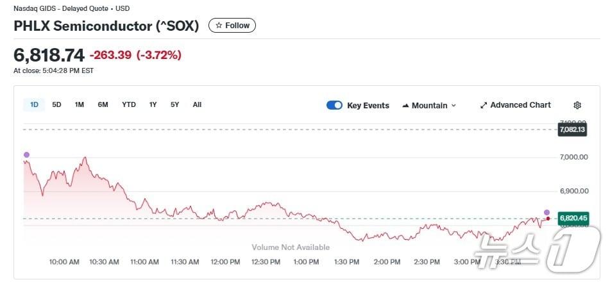The width and height of the screenshot is (610, 282).
Task: Click the purple key event dot at chart start
Action: tap(26, 154)
